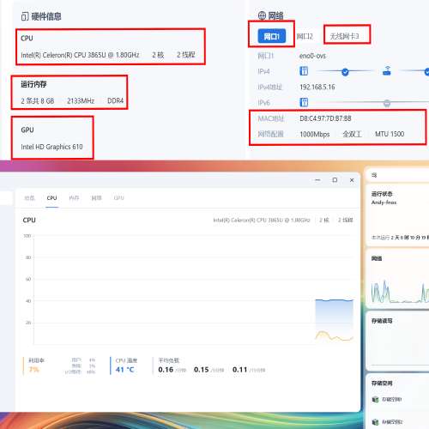
Task: Select the 网口1 network port tab
Action: tap(272, 36)
